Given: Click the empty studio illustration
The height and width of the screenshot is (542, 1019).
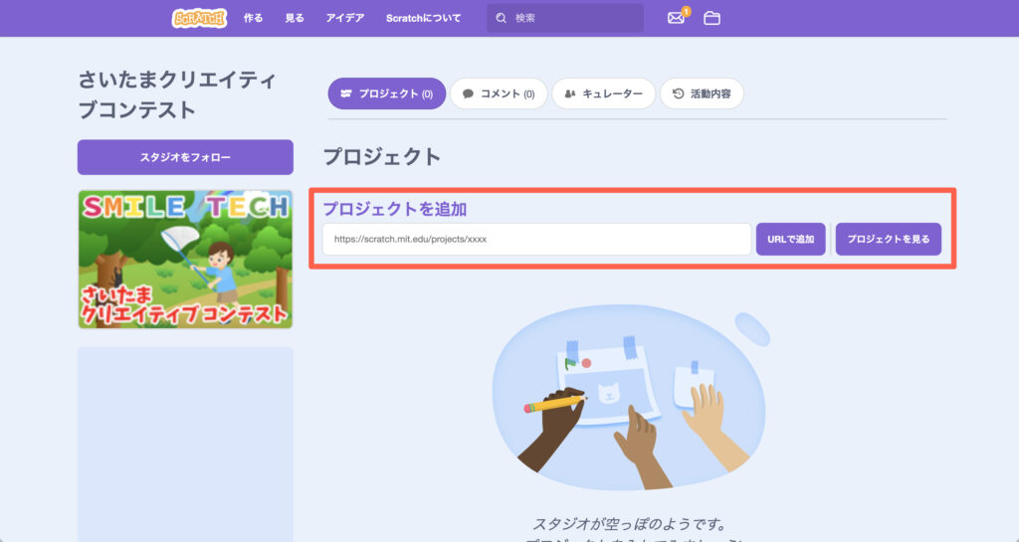Looking at the screenshot, I should pos(630,397).
